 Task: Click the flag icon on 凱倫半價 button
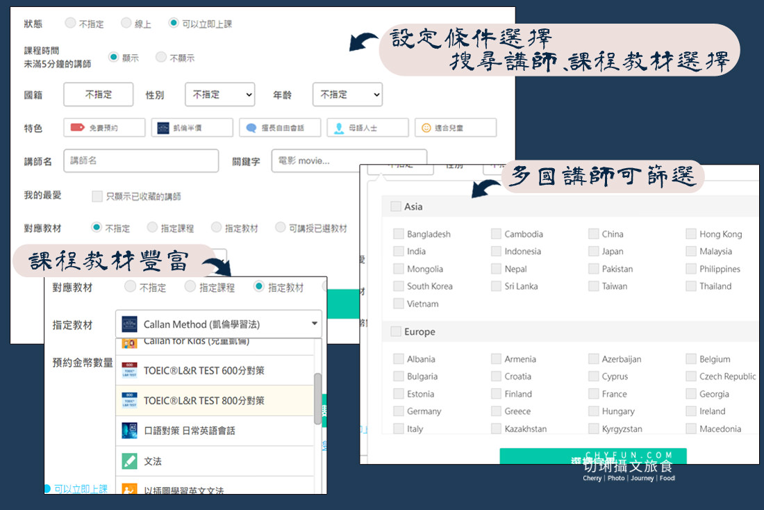(x=165, y=127)
